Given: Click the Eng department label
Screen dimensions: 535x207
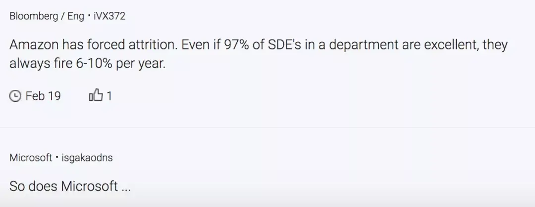Looking at the screenshot, I should pos(76,16).
